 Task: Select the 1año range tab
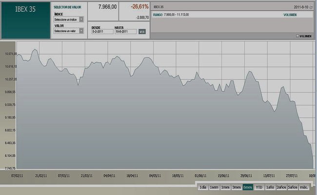270,187
